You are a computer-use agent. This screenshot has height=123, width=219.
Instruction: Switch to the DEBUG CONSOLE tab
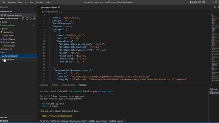pos(68,85)
